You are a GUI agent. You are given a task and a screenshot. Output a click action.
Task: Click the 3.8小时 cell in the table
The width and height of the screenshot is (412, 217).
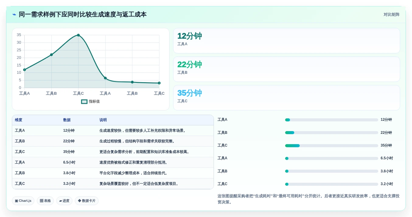click(69, 173)
